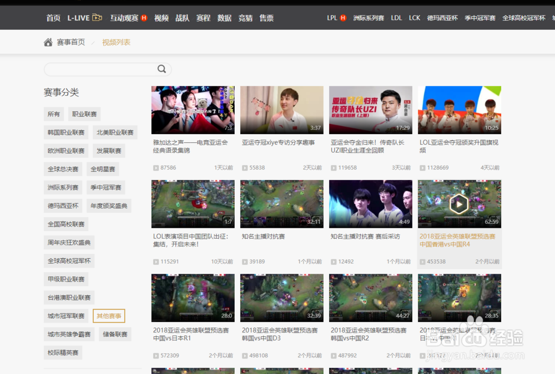555x374 pixels.
Task: Select LCK in the league bar
Action: click(x=415, y=18)
